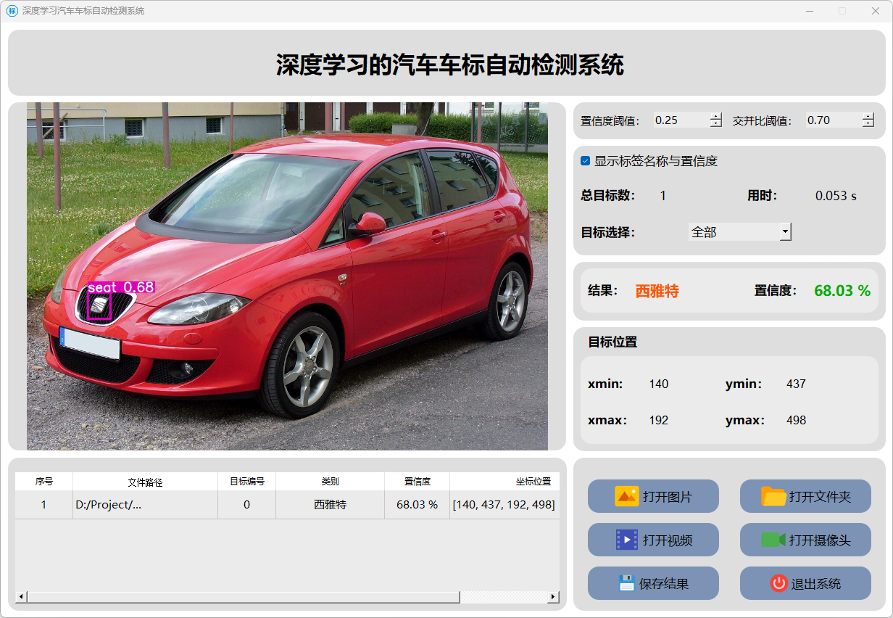Increase the 置信度阈值 value with up arrow
Image resolution: width=893 pixels, height=618 pixels.
(716, 117)
